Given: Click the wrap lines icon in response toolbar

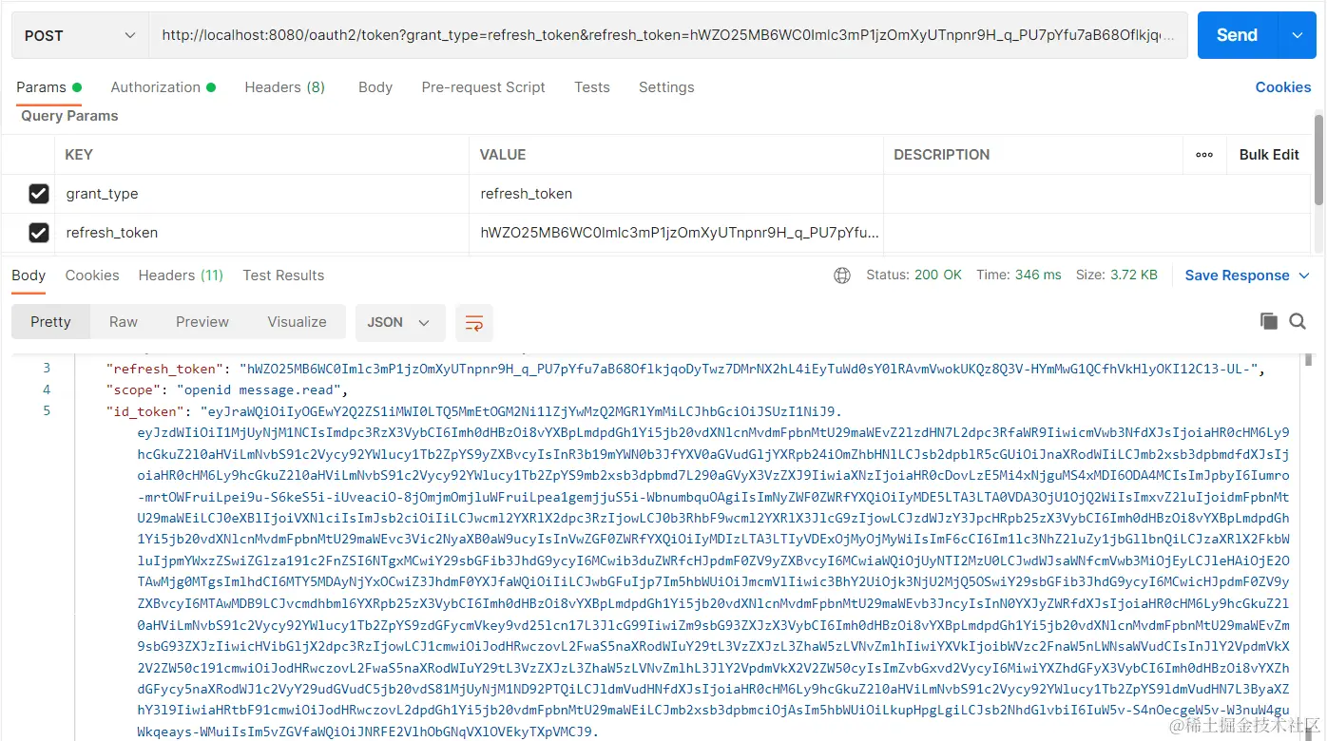Looking at the screenshot, I should coord(473,322).
